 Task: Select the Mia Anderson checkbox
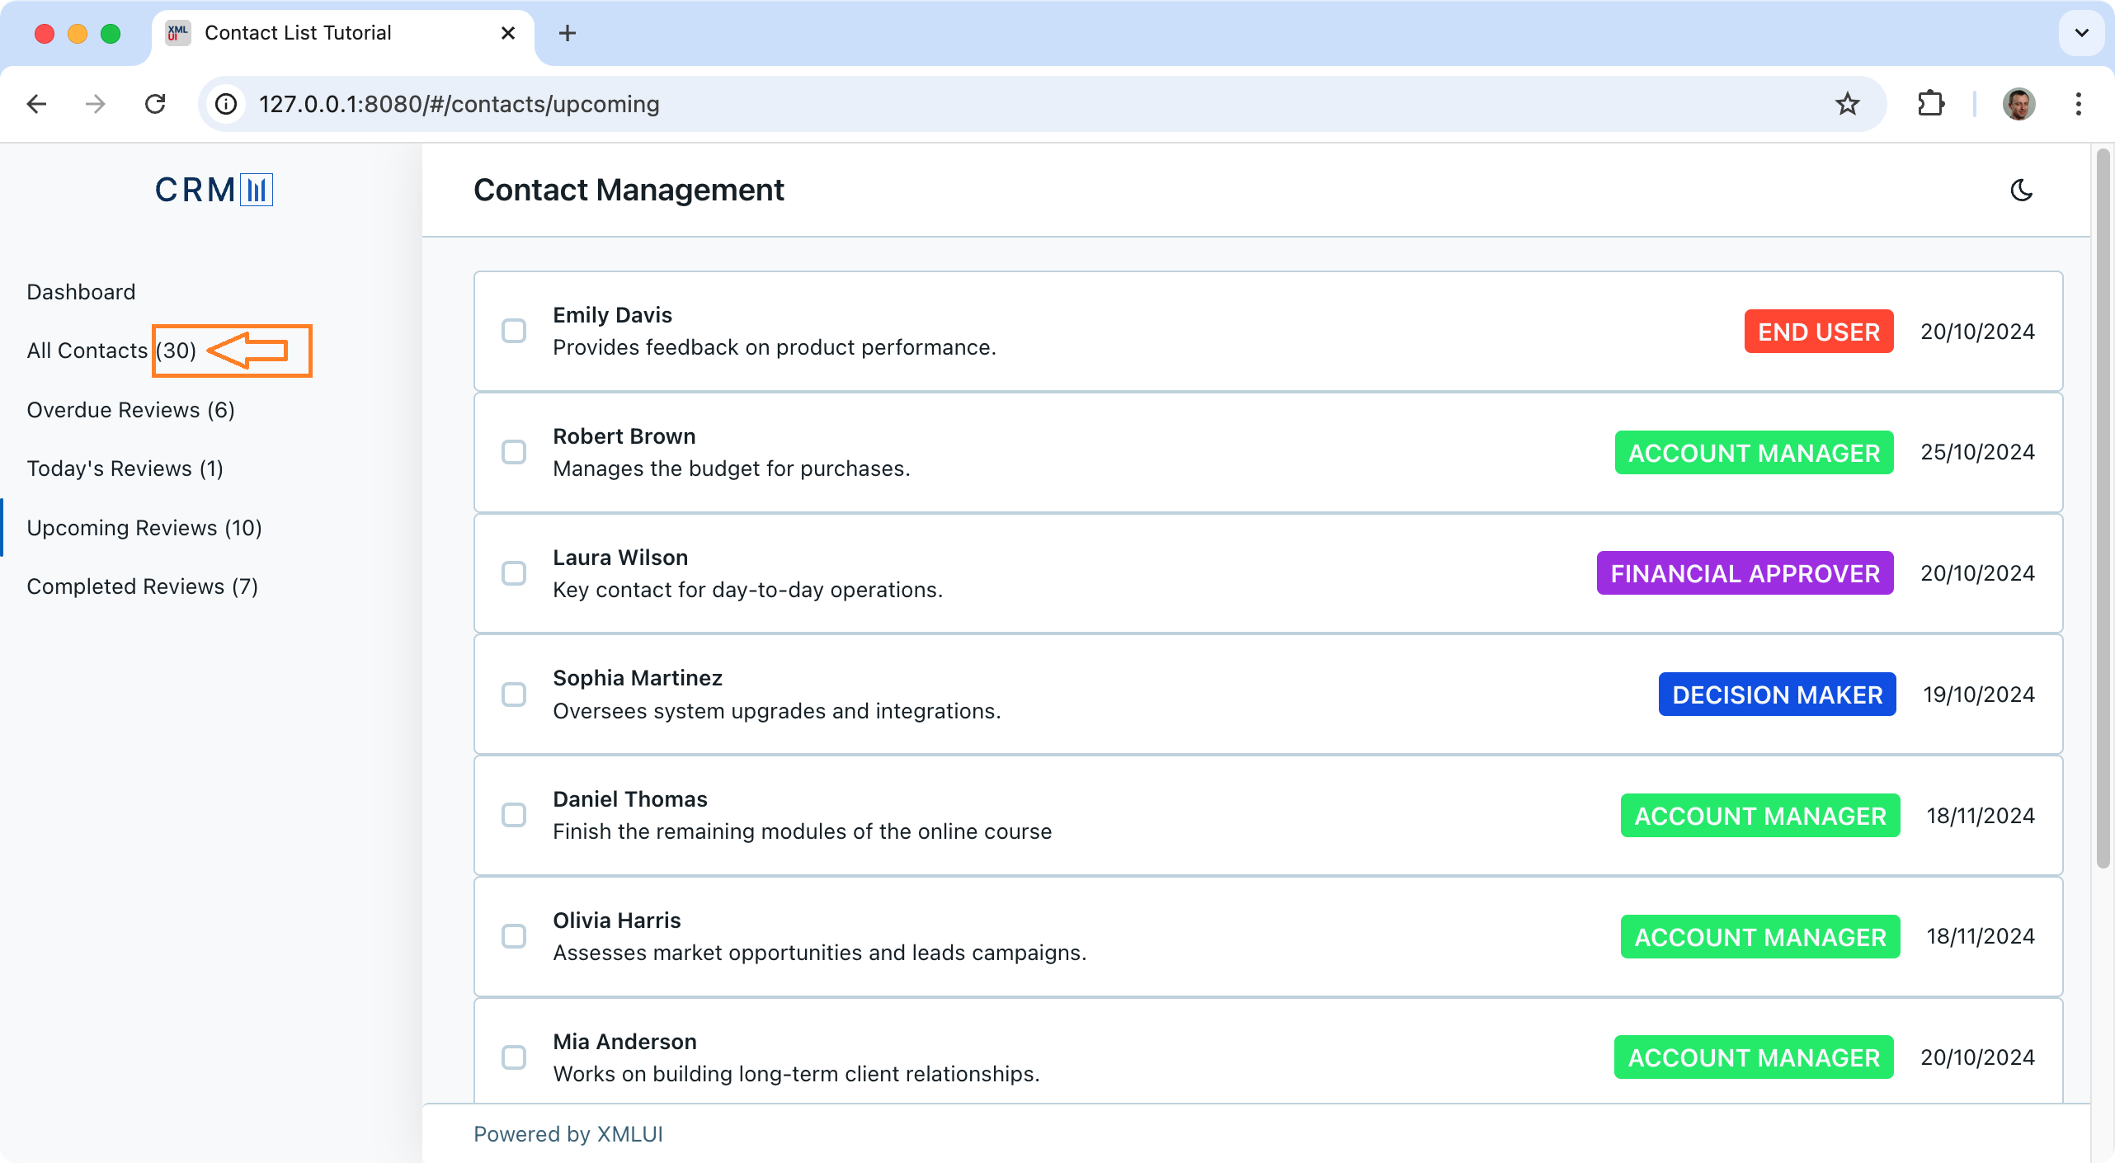pyautogui.click(x=514, y=1057)
